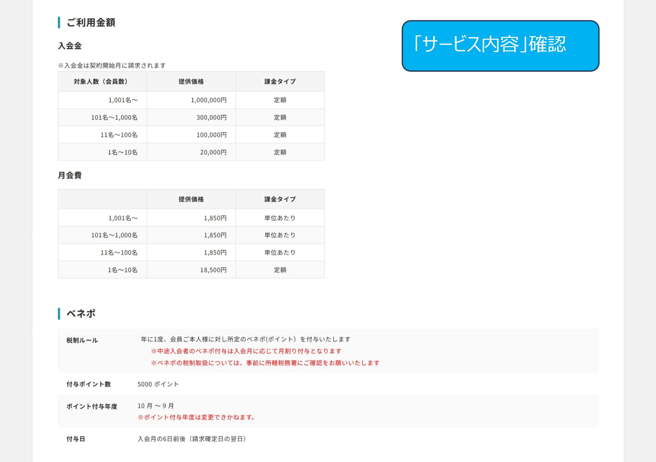Click the 300,000円 price cell
656x462 pixels.
[211, 118]
